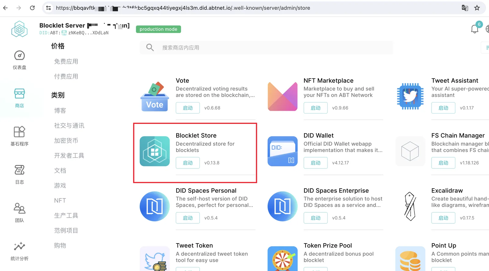Click the Token Prize Pool app icon
This screenshot has width=489, height=271.
[283, 258]
